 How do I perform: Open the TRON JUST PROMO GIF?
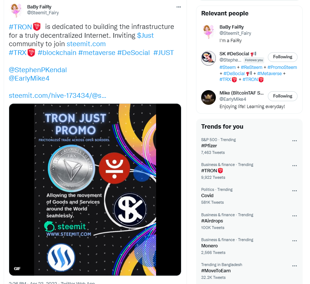(x=95, y=189)
